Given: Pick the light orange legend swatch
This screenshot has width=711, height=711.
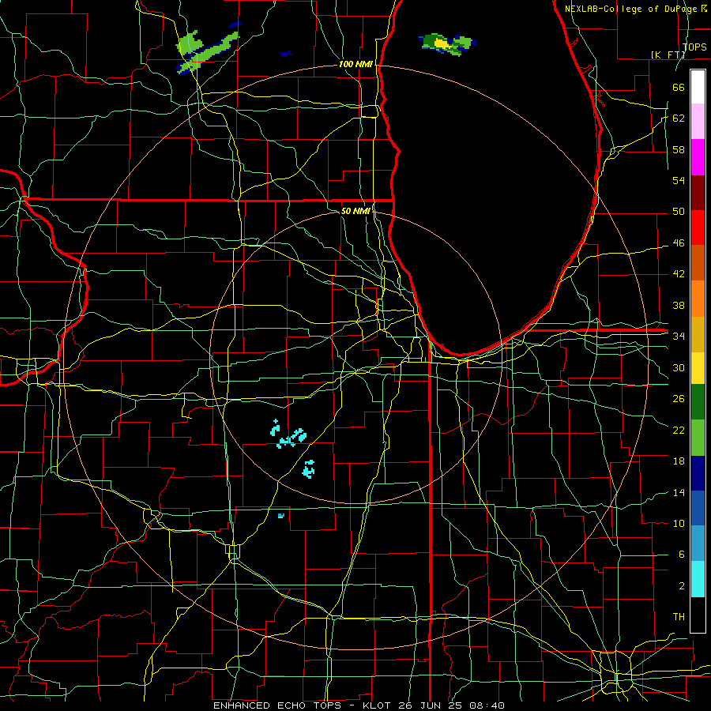Looking at the screenshot, I should tap(698, 299).
